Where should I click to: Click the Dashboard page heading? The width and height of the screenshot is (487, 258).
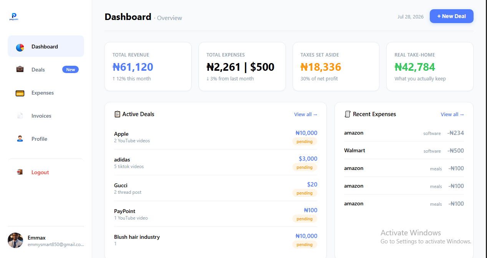pos(128,17)
